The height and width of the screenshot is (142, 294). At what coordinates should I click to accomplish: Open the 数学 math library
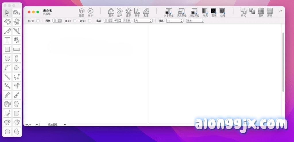pos(137,12)
